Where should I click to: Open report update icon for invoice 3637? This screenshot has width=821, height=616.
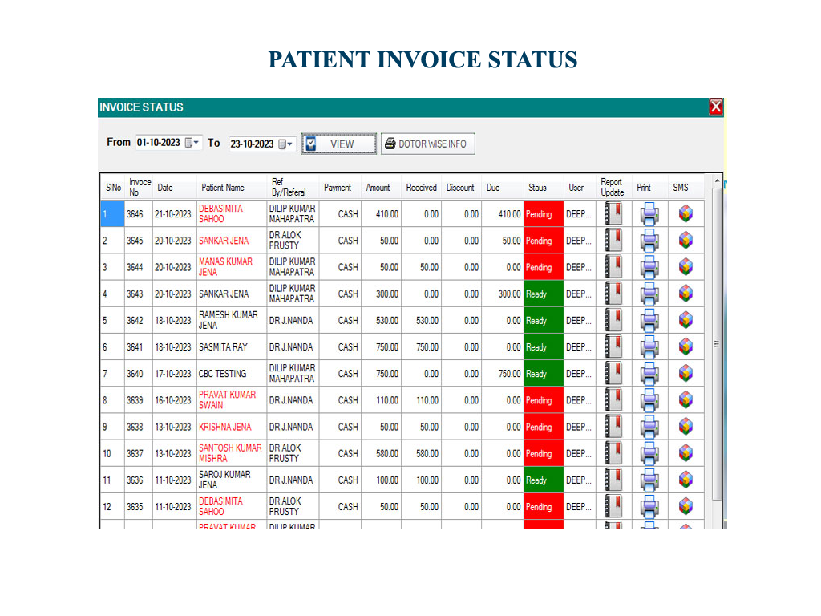613,453
